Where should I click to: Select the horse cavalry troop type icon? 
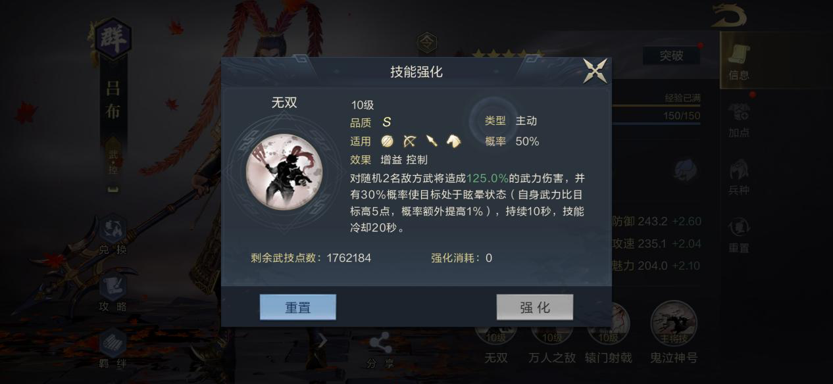[453, 141]
